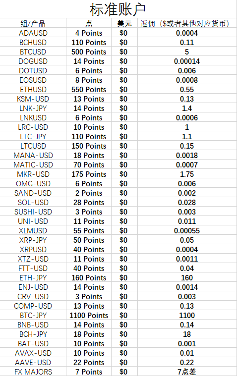Select the 500 Points cell
The height and width of the screenshot is (376, 237).
[x=89, y=52]
